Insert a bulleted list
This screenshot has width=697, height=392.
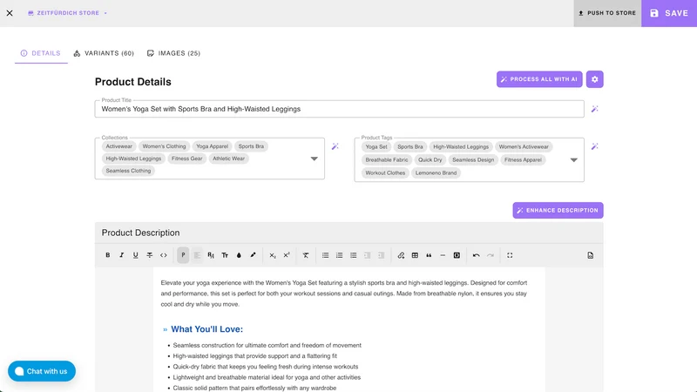[x=325, y=255]
